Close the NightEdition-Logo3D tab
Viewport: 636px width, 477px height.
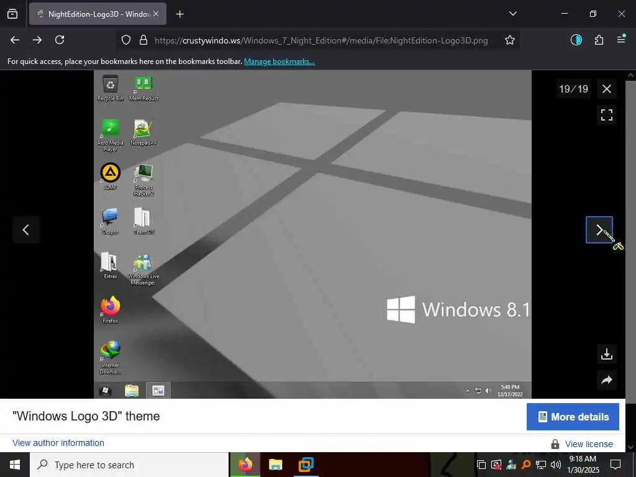coord(156,14)
